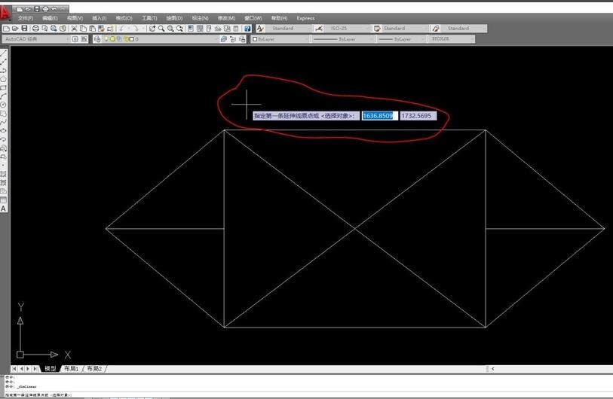Image resolution: width=613 pixels, height=399 pixels.
Task: Open the Layer Properties Manager icon
Action: tap(97, 39)
